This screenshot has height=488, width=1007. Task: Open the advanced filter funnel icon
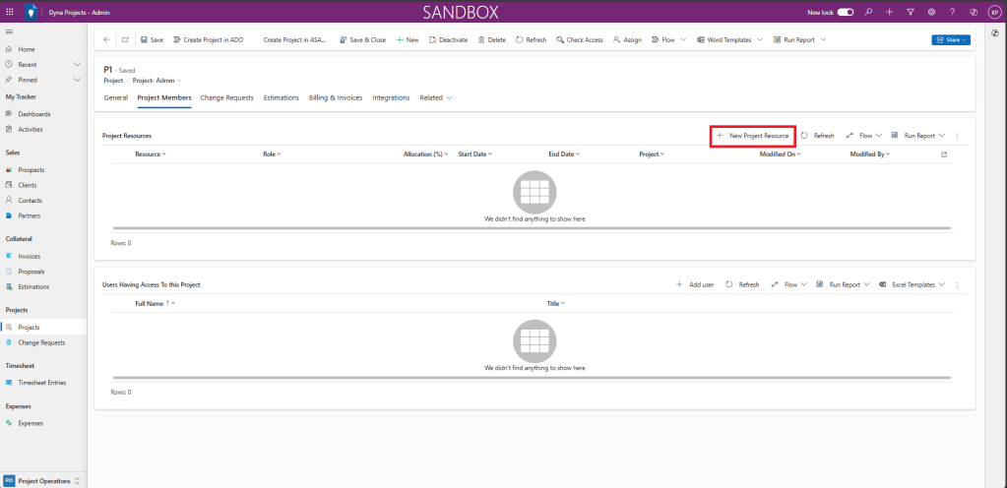coord(910,12)
